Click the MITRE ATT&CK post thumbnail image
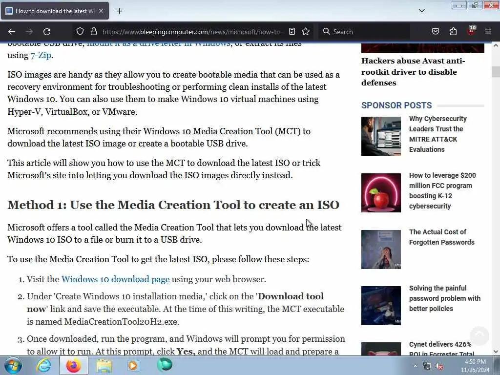500x375 pixels. point(381,136)
